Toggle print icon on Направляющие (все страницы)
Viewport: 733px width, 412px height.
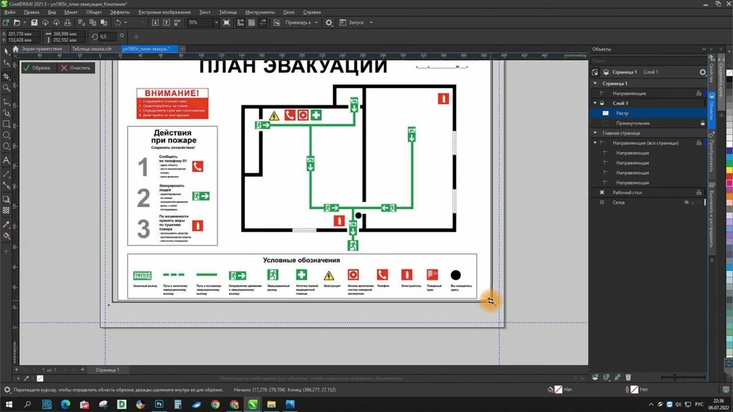[x=699, y=143]
